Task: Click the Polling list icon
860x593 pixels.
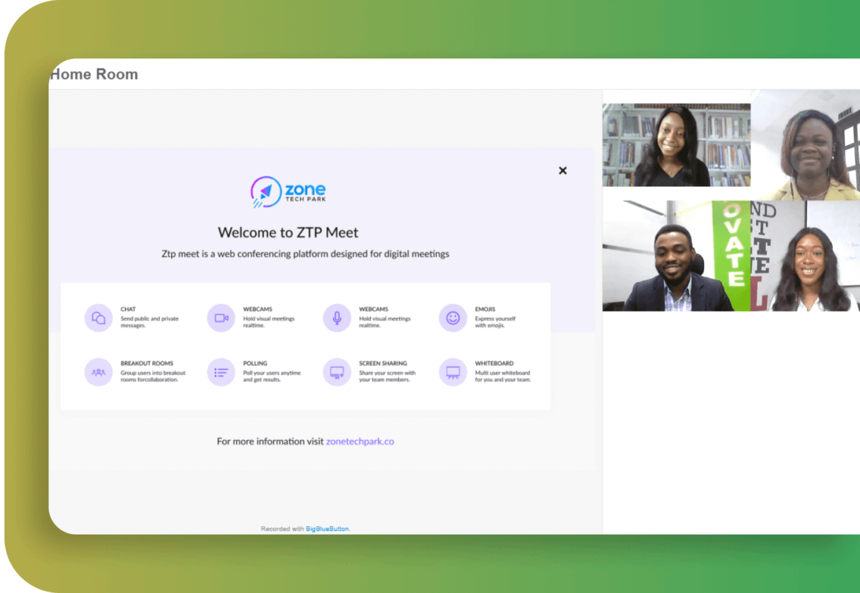Action: pyautogui.click(x=221, y=372)
